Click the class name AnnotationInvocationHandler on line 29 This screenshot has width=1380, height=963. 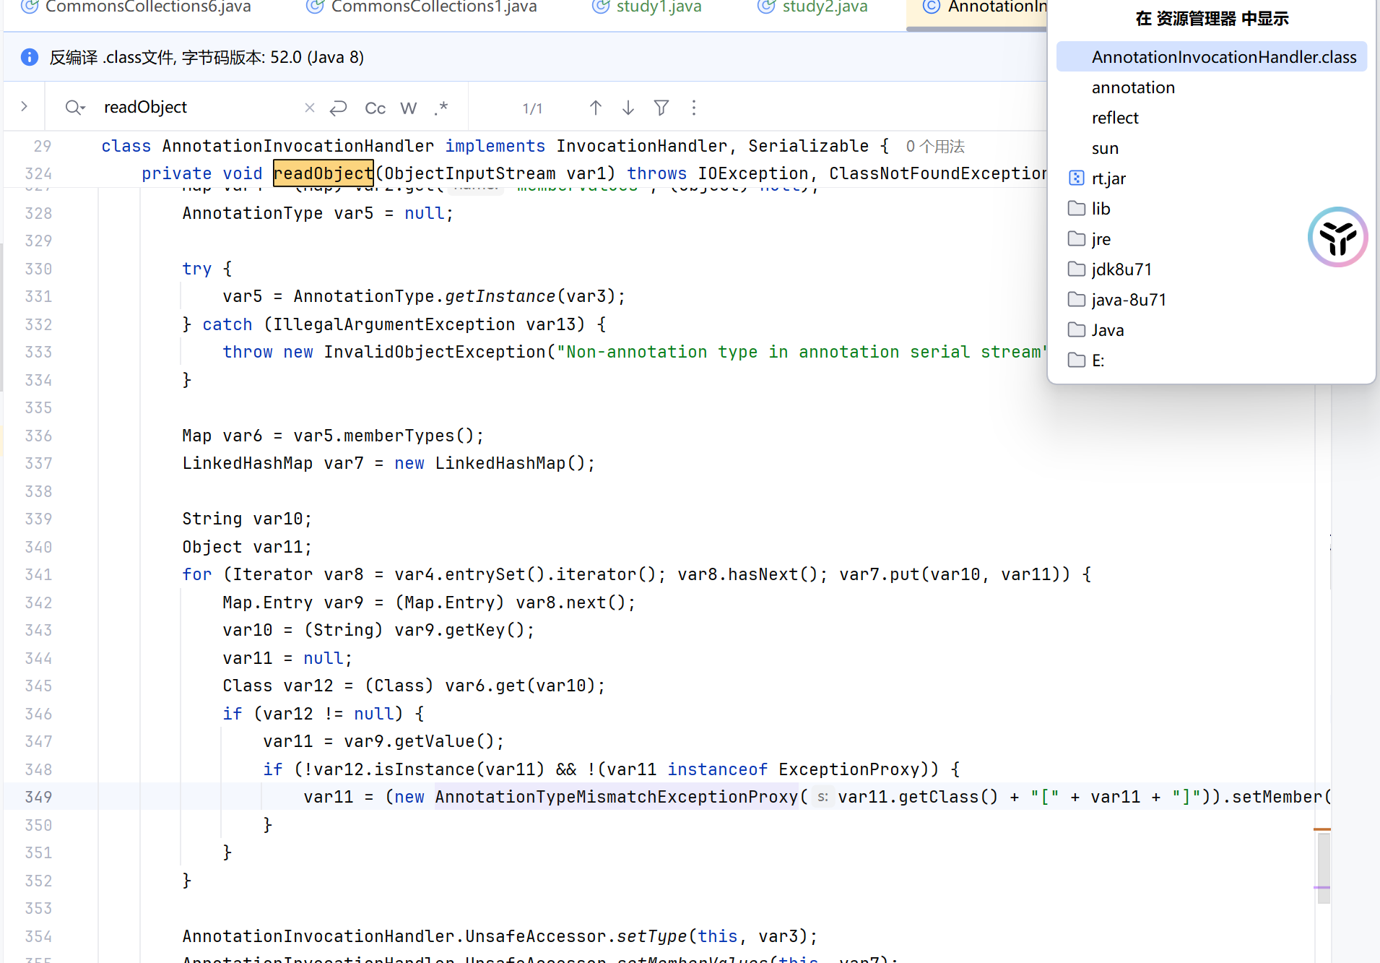click(298, 146)
